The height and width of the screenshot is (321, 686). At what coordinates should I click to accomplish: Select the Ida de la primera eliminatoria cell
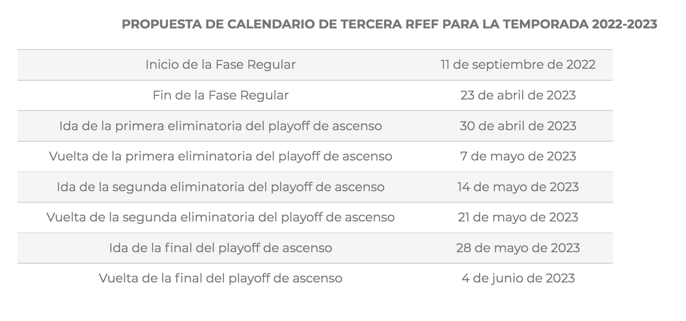pos(220,126)
